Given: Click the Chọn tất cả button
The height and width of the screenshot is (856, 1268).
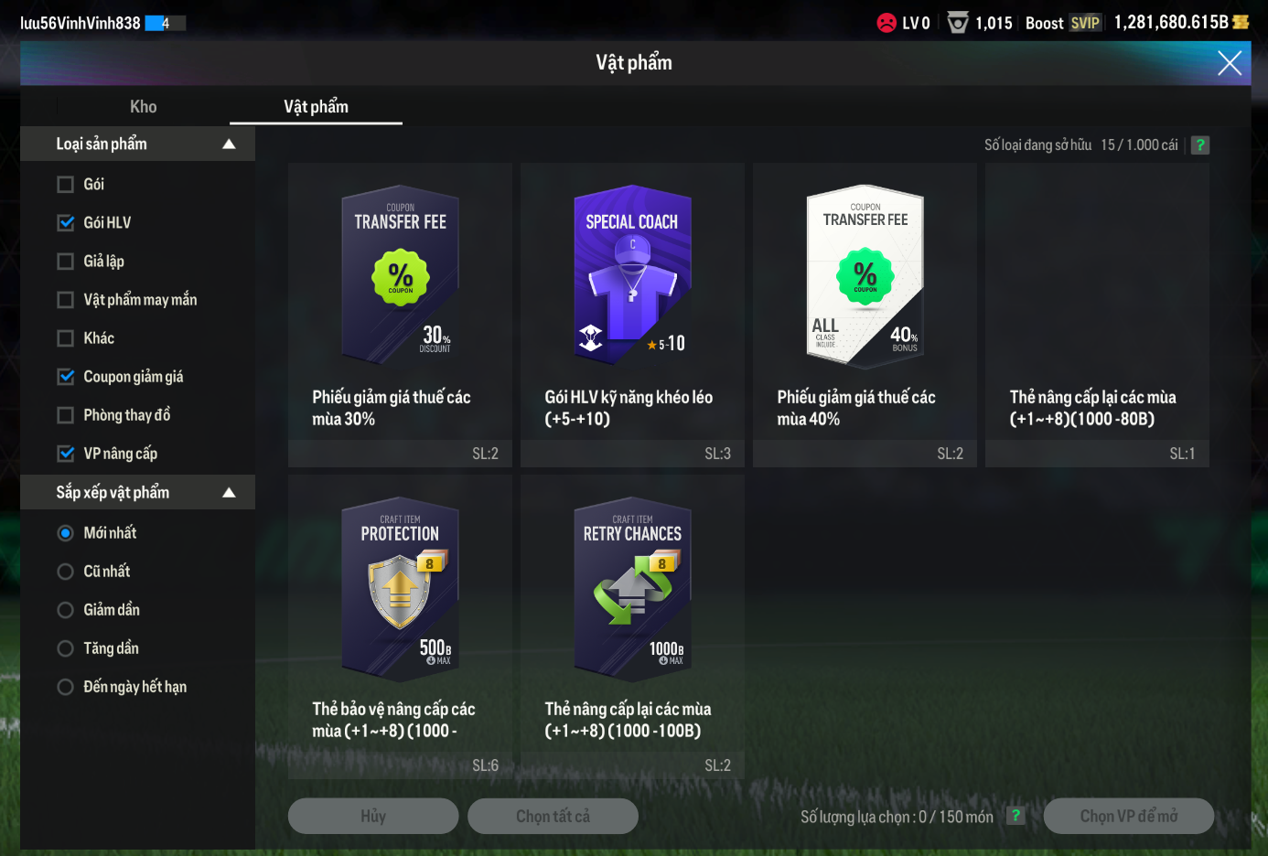Looking at the screenshot, I should 553,816.
